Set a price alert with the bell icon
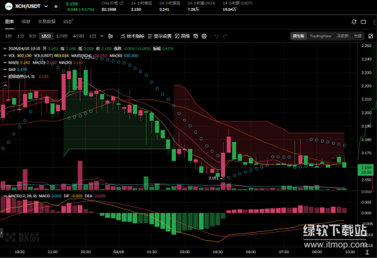 pos(354,22)
